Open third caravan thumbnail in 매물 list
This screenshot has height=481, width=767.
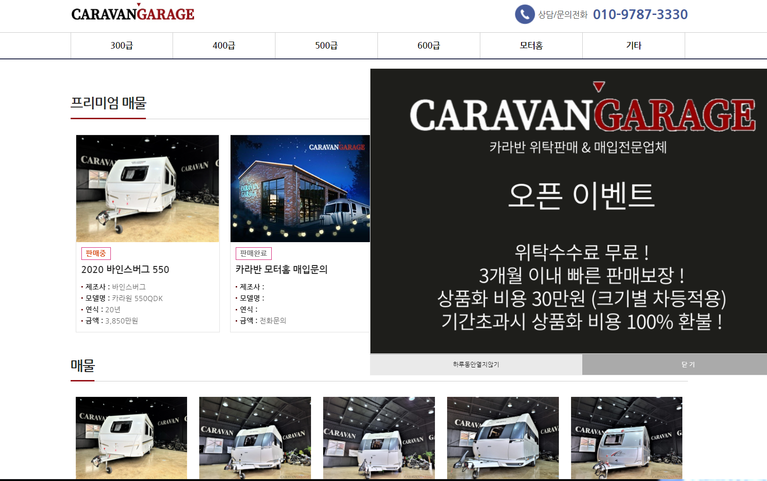(379, 438)
